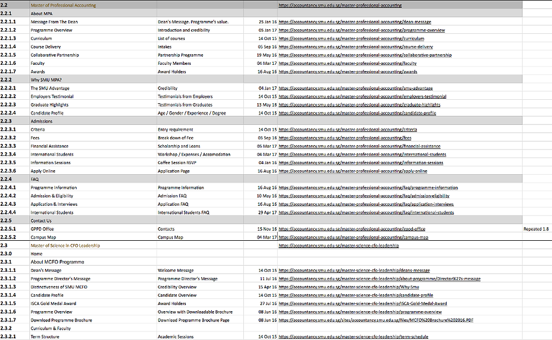Click the course-delivery URL link

pos(355,47)
